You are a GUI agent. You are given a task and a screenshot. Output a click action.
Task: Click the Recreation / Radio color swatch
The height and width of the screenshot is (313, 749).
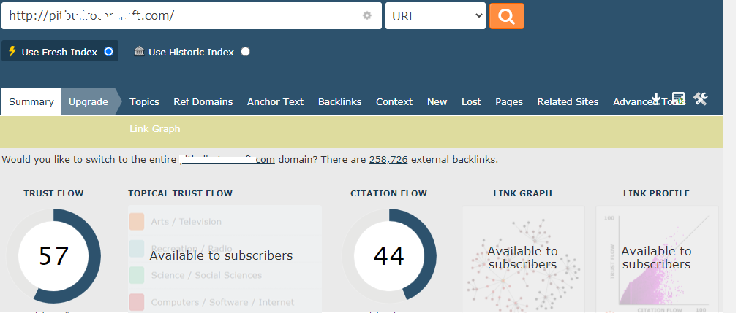[137, 248]
